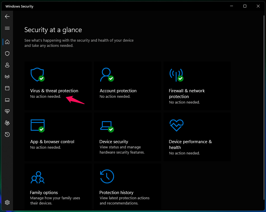266x212 pixels.
Task: Click the large Family options people icon
Action: [x=38, y=177]
